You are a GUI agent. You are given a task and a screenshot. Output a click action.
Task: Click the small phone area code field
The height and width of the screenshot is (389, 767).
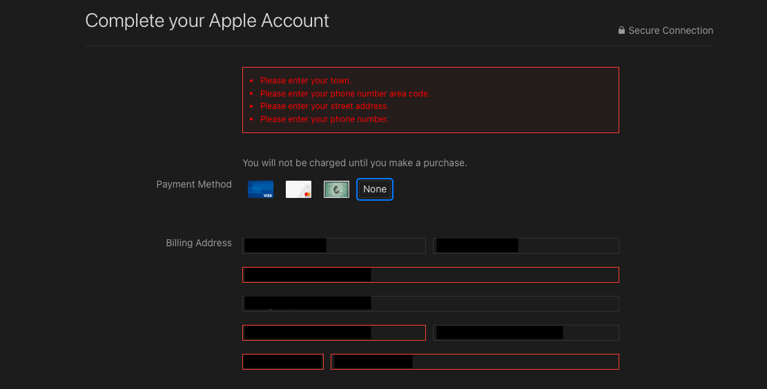tap(282, 361)
